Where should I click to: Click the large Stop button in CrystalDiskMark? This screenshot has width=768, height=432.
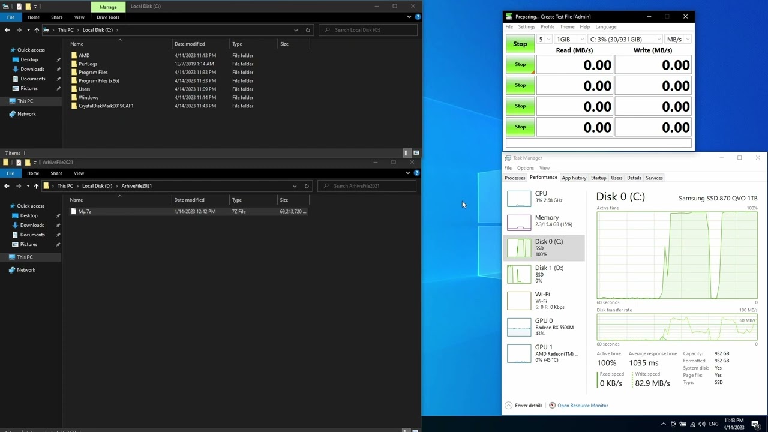coord(520,44)
